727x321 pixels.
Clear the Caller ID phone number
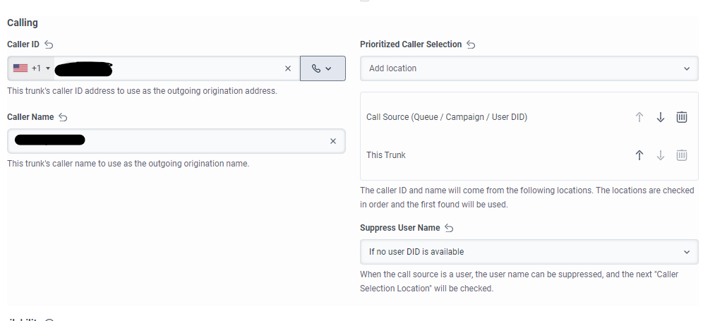coord(287,68)
